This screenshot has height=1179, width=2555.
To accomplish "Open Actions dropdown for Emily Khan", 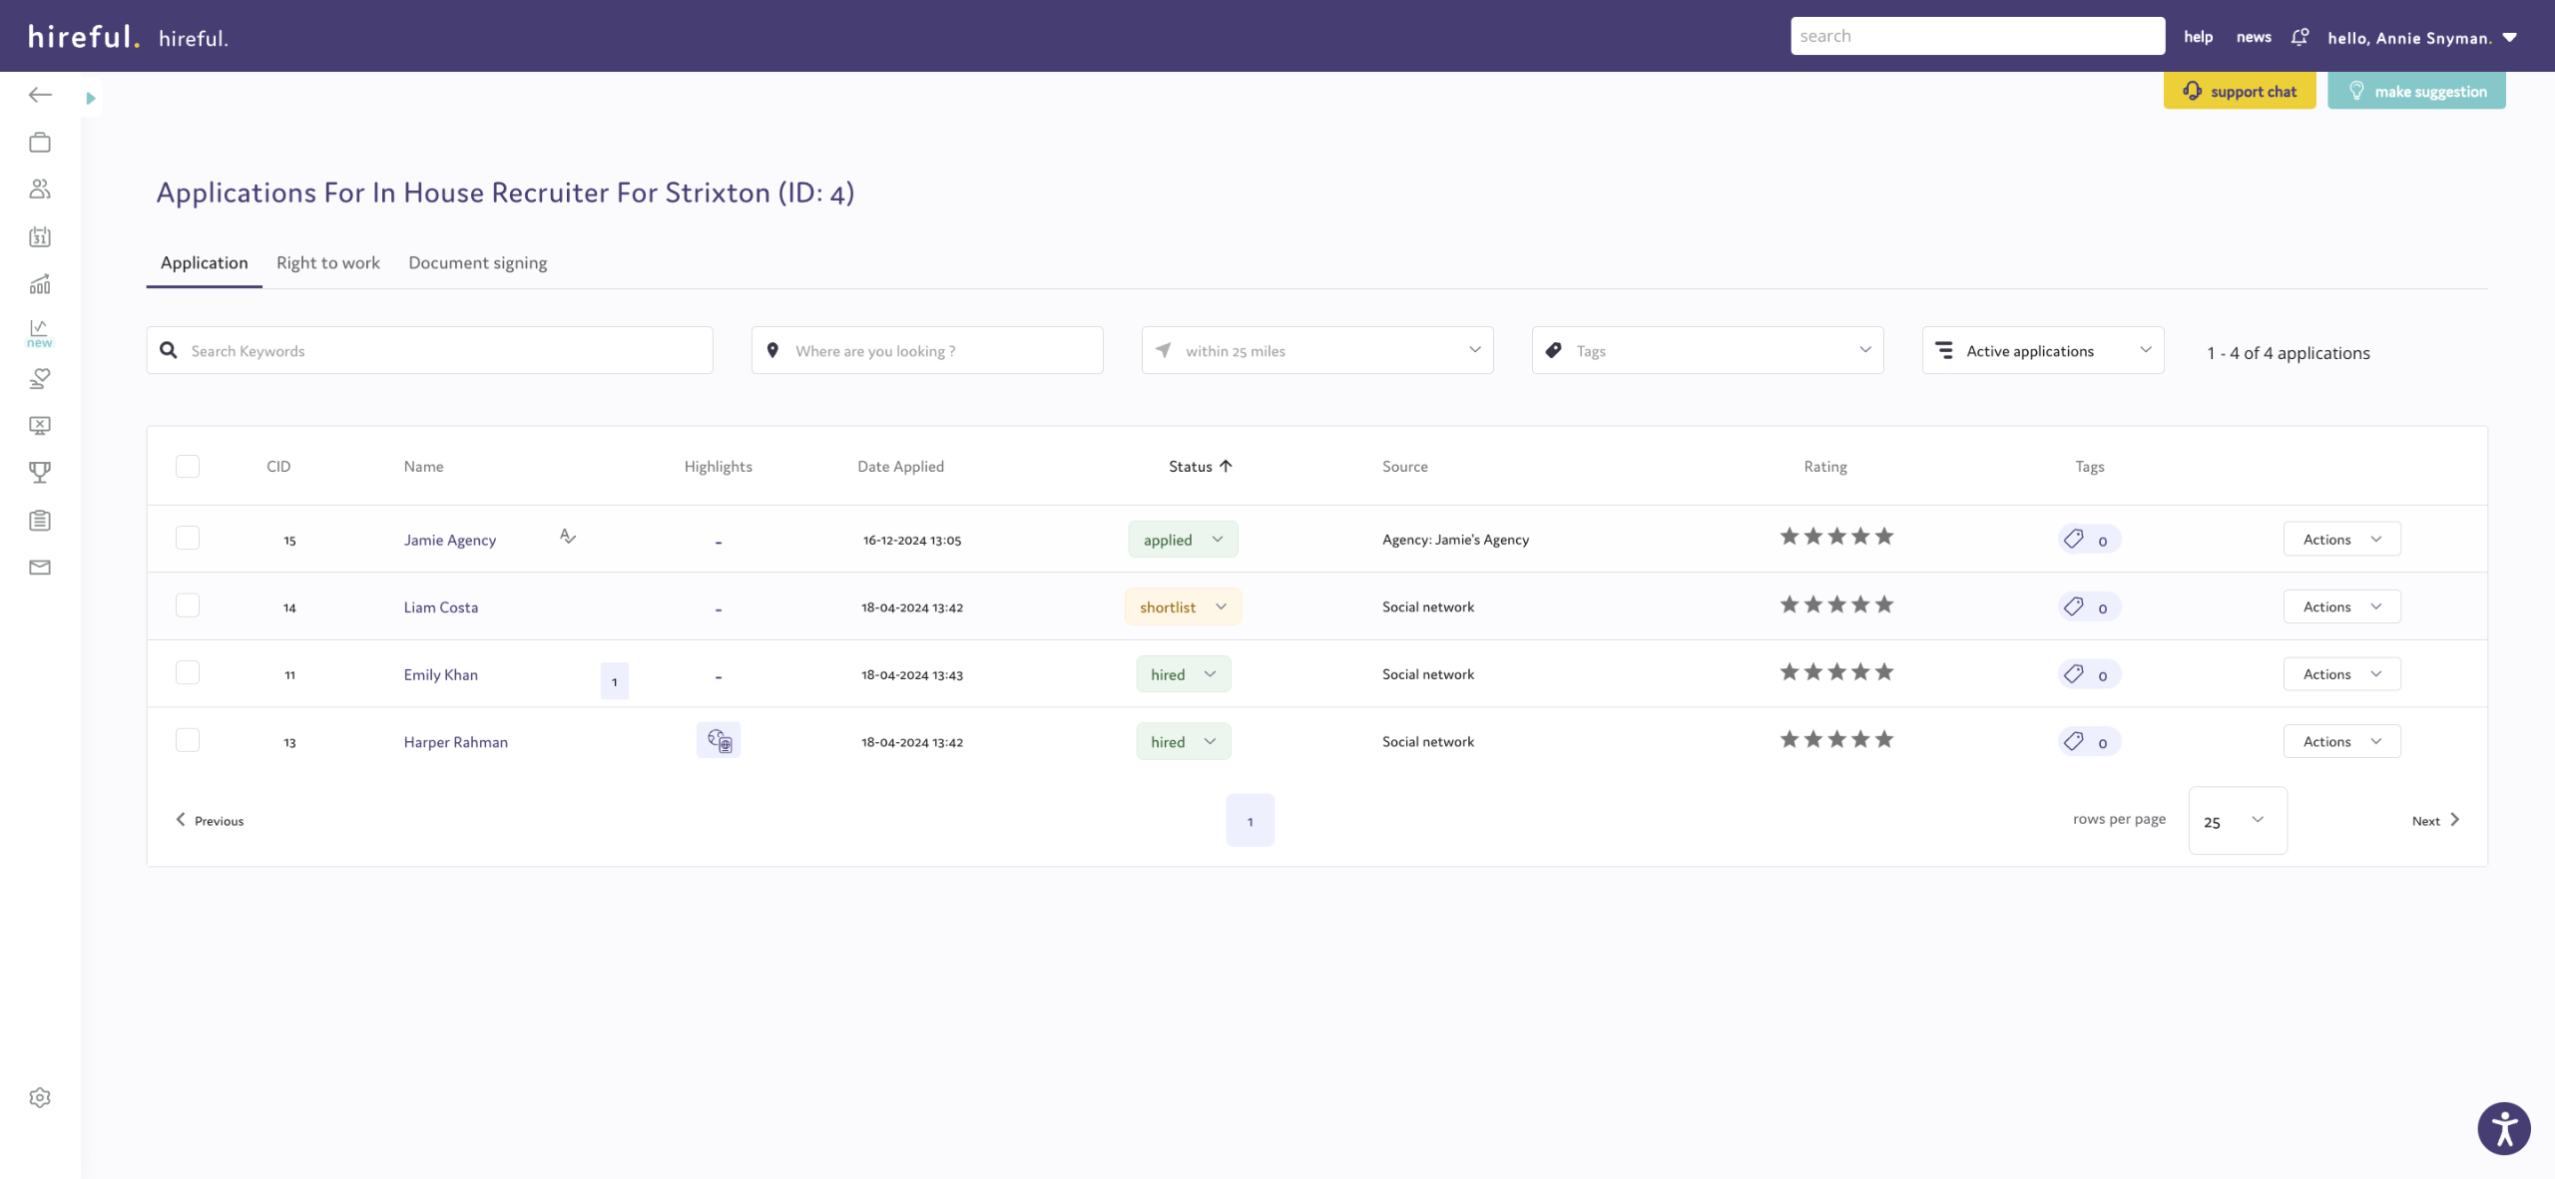I will pyautogui.click(x=2341, y=674).
